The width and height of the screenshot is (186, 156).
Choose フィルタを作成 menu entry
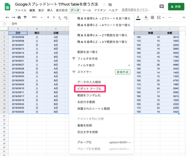(88, 58)
